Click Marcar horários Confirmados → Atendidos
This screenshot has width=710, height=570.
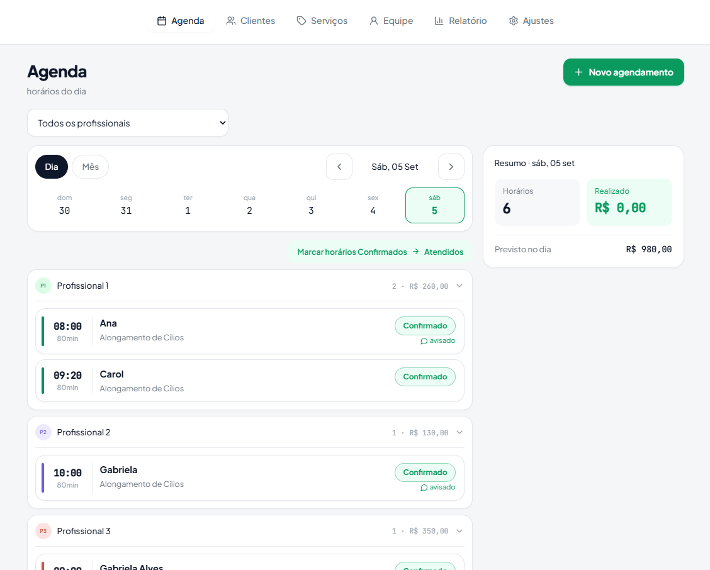tap(380, 252)
